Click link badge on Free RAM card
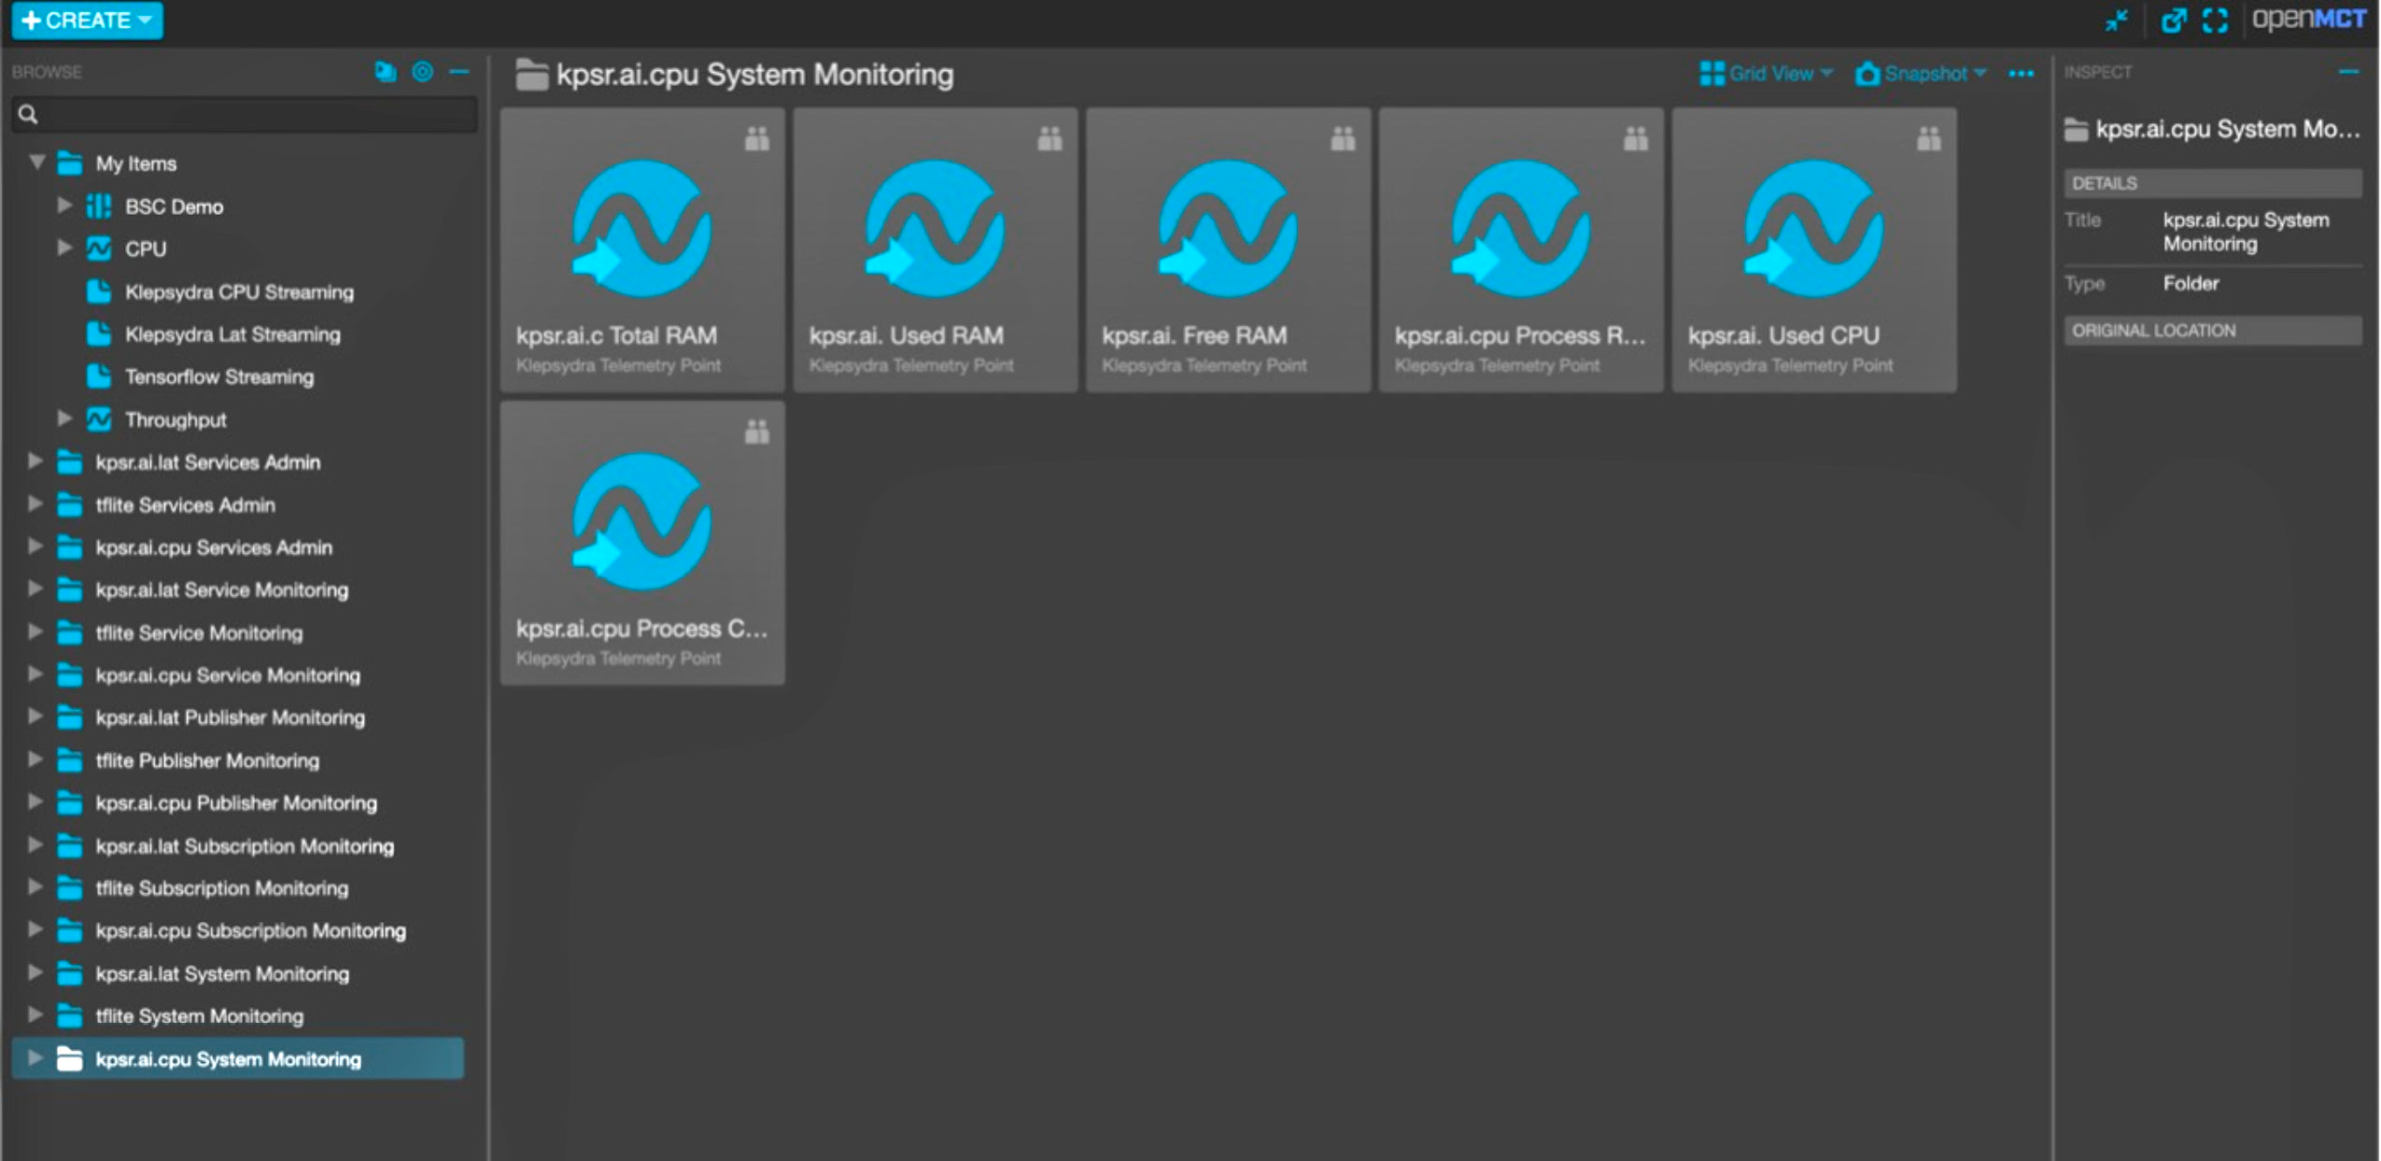Viewport: 2381px width, 1161px height. click(1344, 138)
